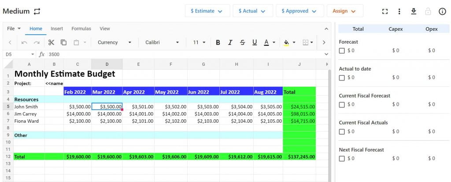Click row 5 header
Image resolution: width=451 pixels, height=182 pixels.
pyautogui.click(x=8, y=107)
